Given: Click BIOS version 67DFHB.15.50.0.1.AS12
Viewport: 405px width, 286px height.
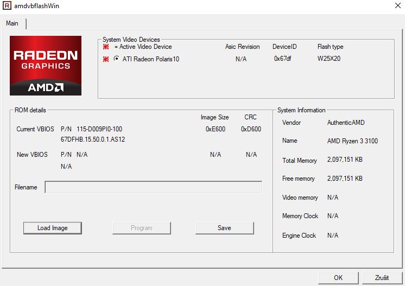Looking at the screenshot, I should pos(93,139).
